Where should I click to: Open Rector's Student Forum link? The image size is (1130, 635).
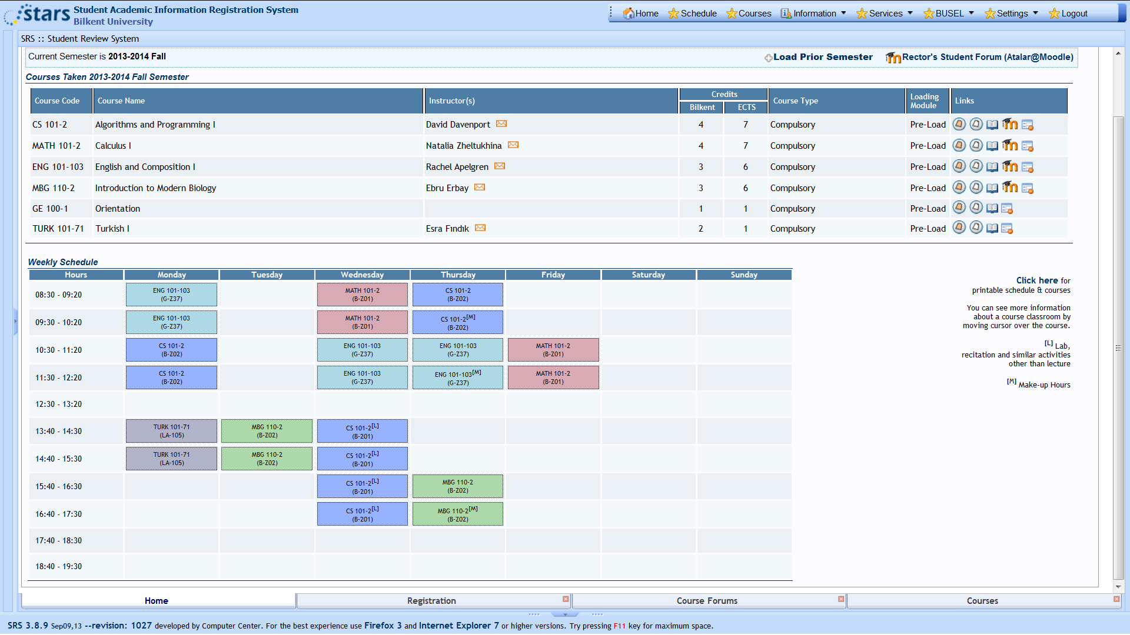pyautogui.click(x=979, y=57)
